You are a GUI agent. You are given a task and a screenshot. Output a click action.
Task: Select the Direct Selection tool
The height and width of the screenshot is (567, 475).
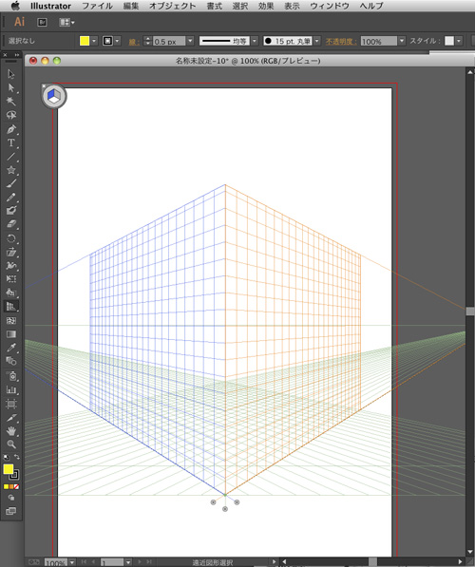[x=11, y=88]
